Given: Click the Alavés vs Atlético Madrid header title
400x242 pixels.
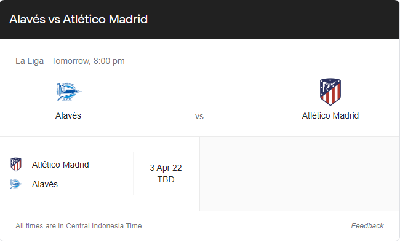Looking at the screenshot, I should 79,20.
